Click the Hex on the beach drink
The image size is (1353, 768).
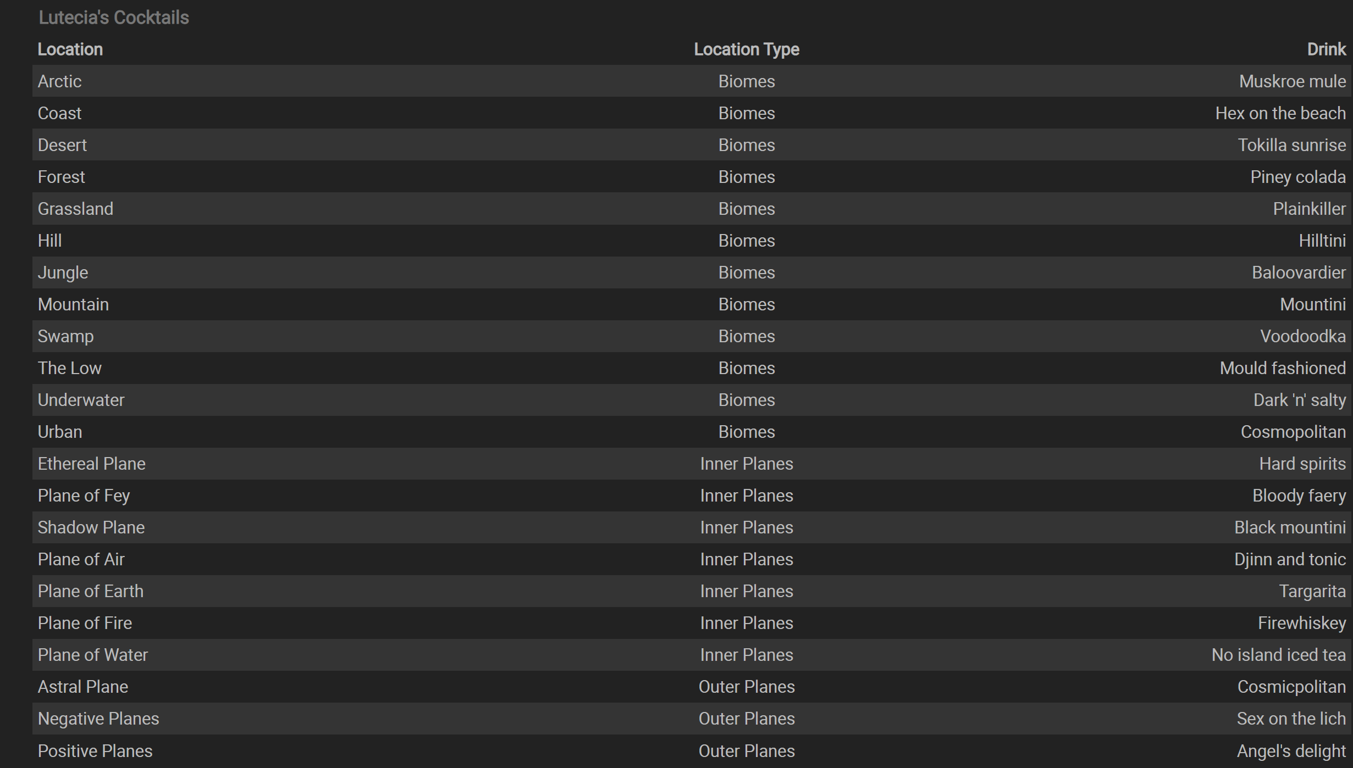[x=1280, y=113]
